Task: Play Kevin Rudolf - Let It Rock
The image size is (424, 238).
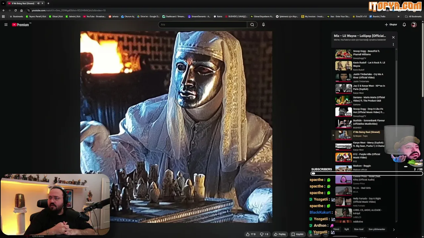Action: 364,66
